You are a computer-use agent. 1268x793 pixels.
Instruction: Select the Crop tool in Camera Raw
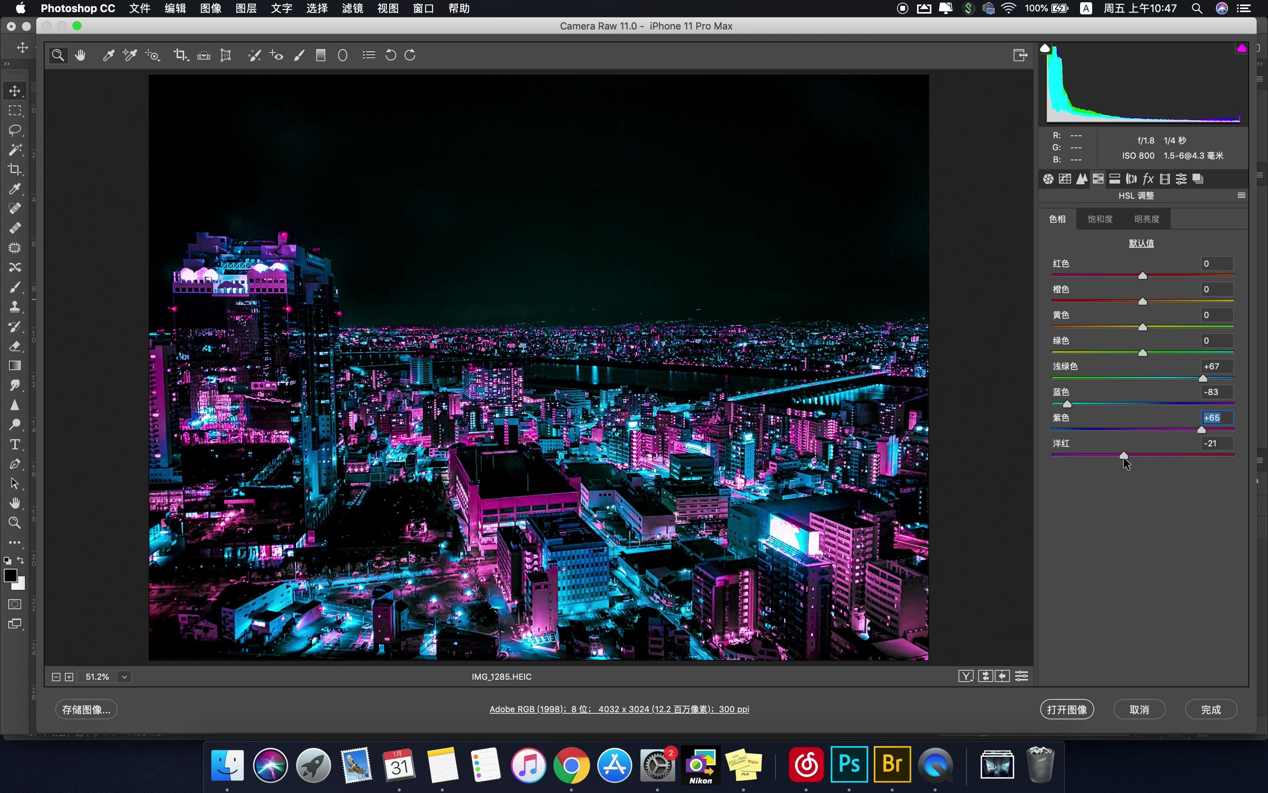[x=181, y=55]
